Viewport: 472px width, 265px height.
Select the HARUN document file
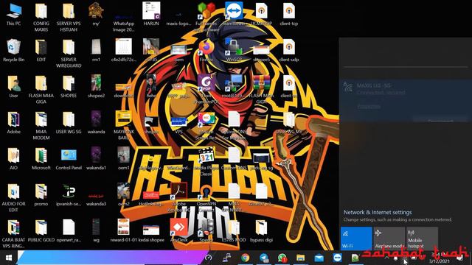tap(151, 15)
